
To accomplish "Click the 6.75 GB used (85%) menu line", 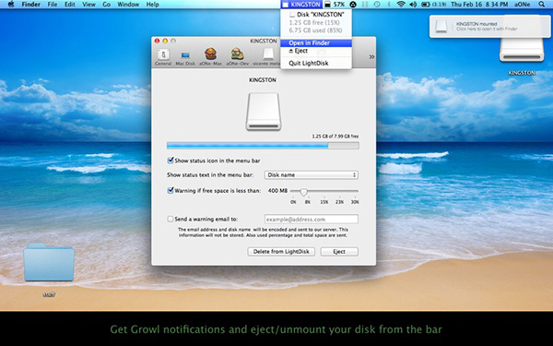I will coord(316,30).
